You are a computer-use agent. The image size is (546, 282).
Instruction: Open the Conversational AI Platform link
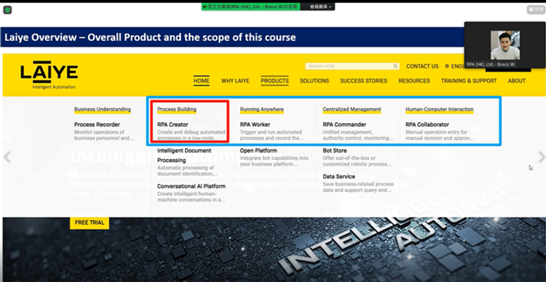point(191,186)
